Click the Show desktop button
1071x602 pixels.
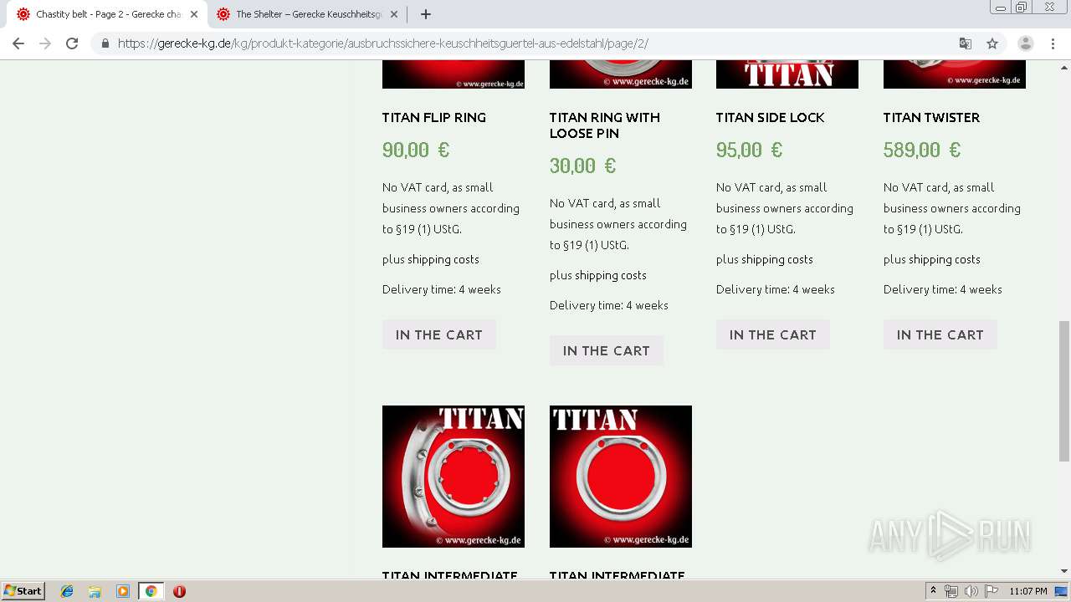1062,591
